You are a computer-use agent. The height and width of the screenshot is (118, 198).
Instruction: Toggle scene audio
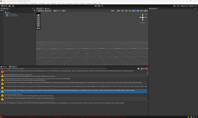pos(130,11)
